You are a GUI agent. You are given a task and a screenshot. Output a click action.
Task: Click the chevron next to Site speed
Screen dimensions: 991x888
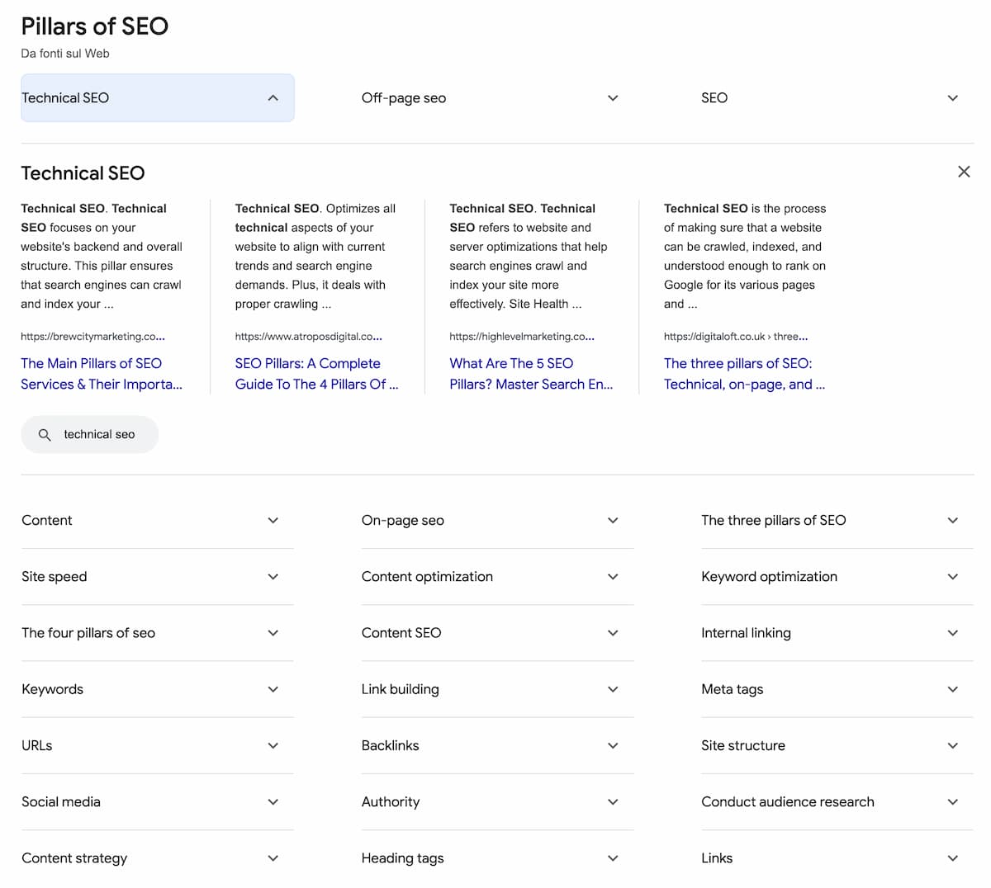click(273, 577)
